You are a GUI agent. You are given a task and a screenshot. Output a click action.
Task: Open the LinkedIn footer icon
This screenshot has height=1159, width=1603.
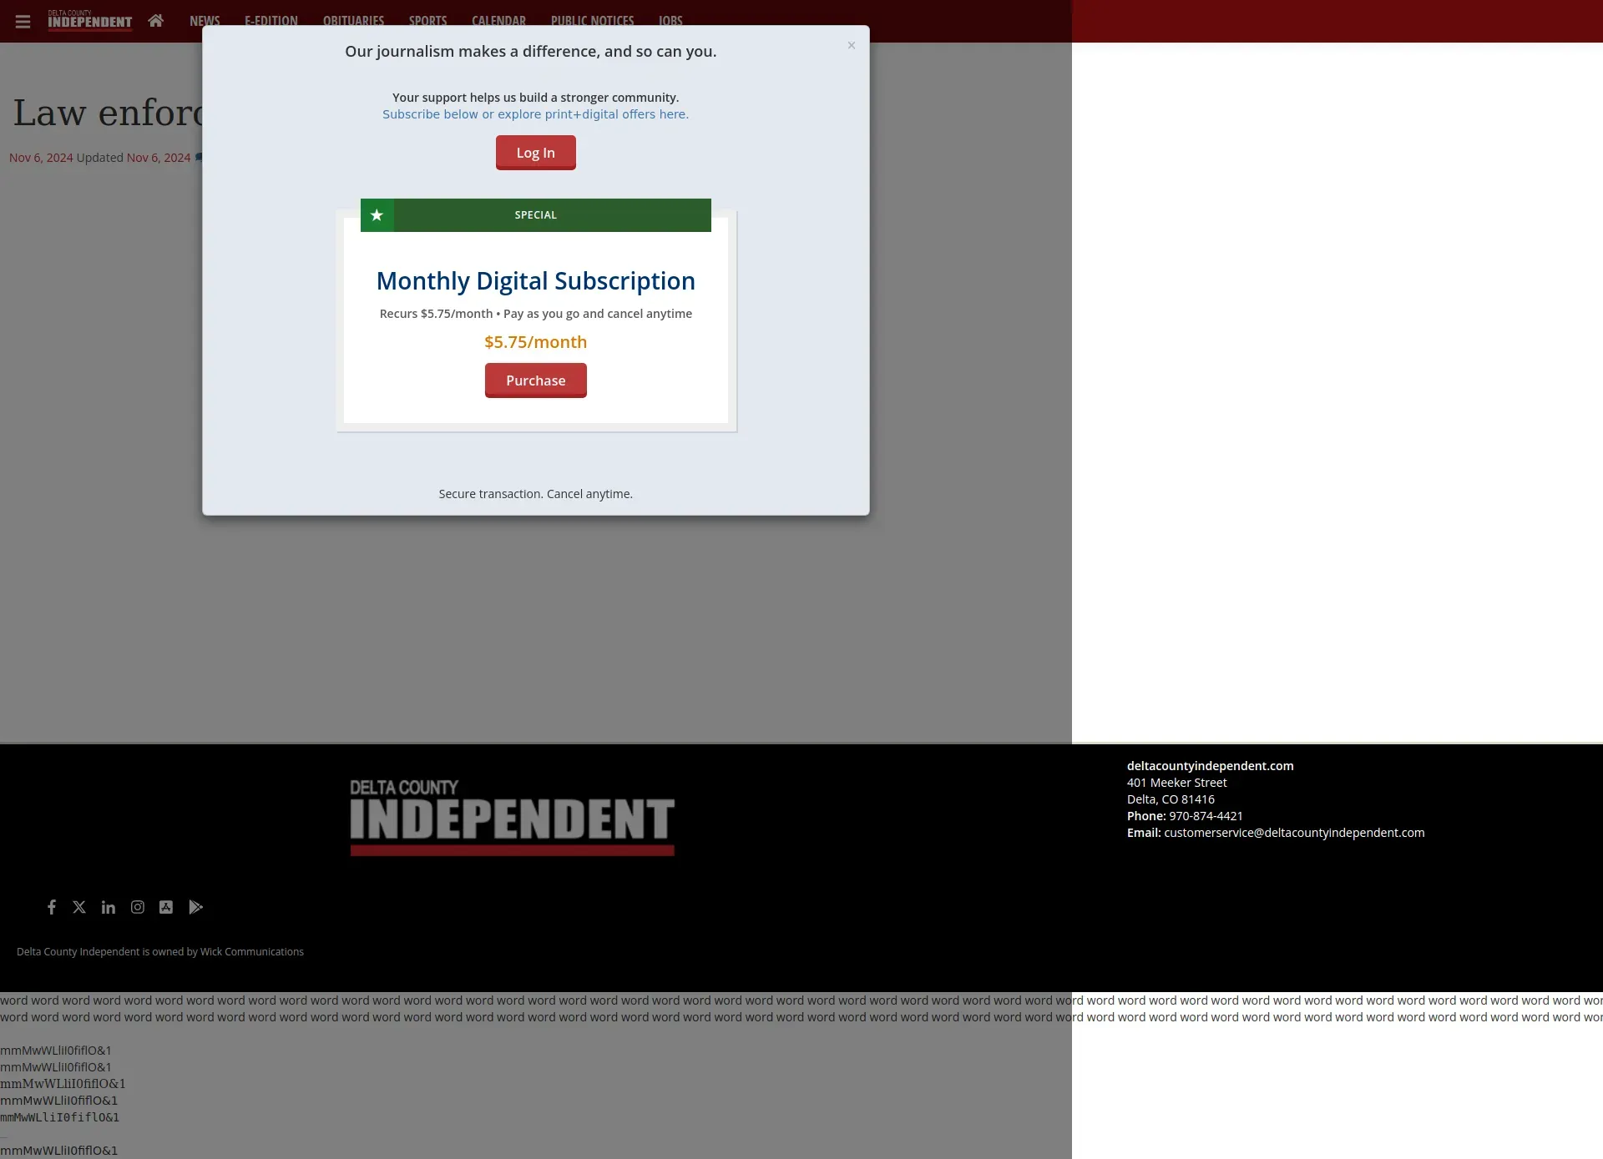pos(109,907)
